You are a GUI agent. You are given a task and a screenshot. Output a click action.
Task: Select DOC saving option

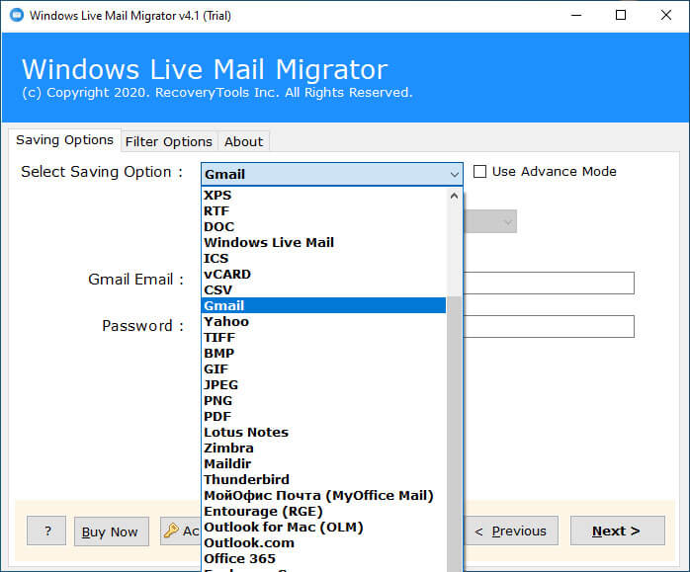point(324,227)
